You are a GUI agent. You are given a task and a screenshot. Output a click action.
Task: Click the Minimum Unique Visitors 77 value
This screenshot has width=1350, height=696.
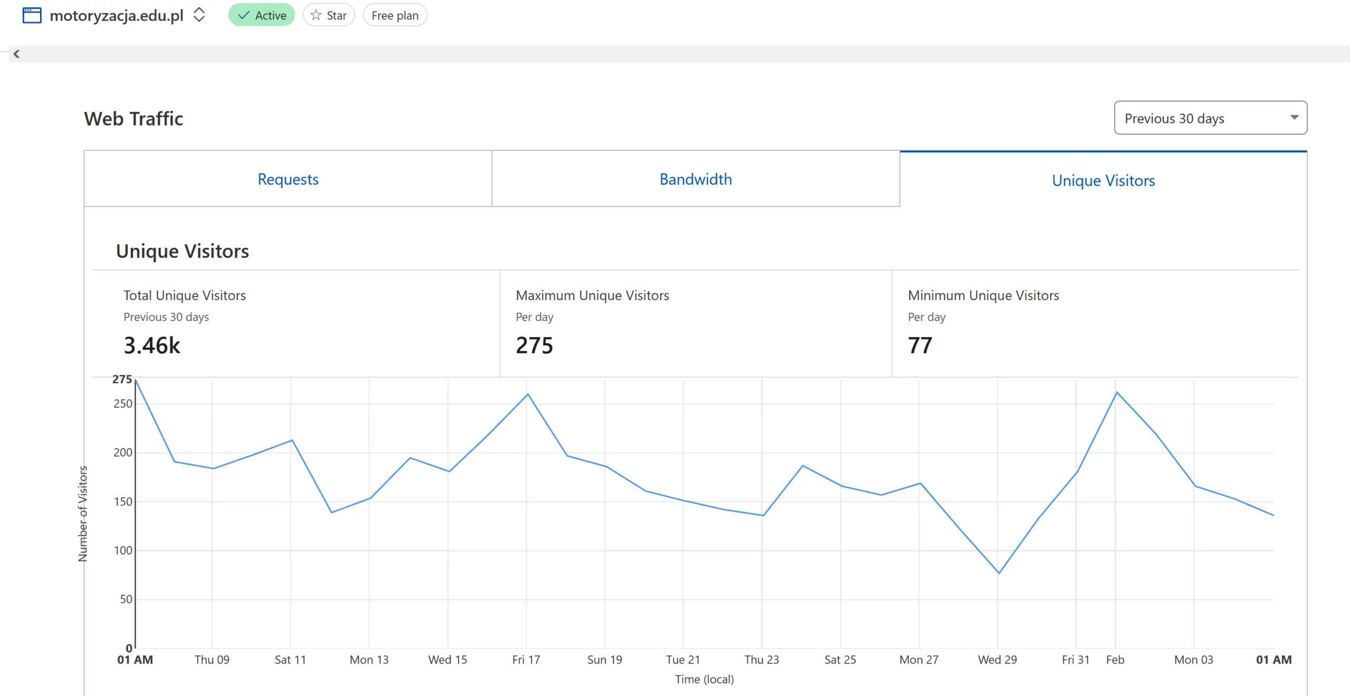pyautogui.click(x=920, y=345)
